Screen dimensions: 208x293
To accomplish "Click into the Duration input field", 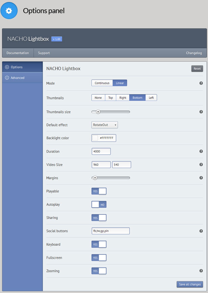I will coord(101,151).
